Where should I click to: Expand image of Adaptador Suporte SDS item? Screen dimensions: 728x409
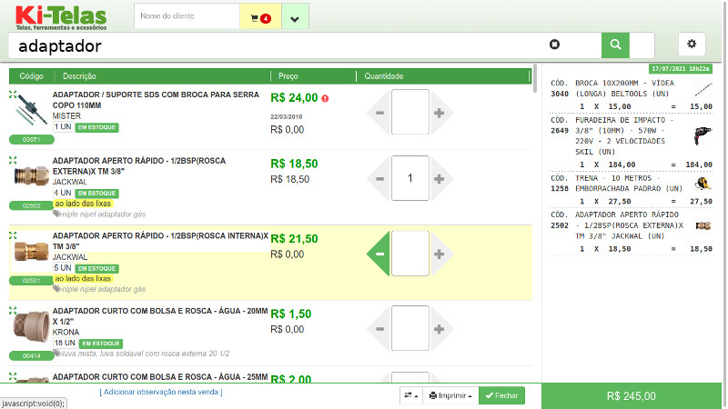point(13,95)
